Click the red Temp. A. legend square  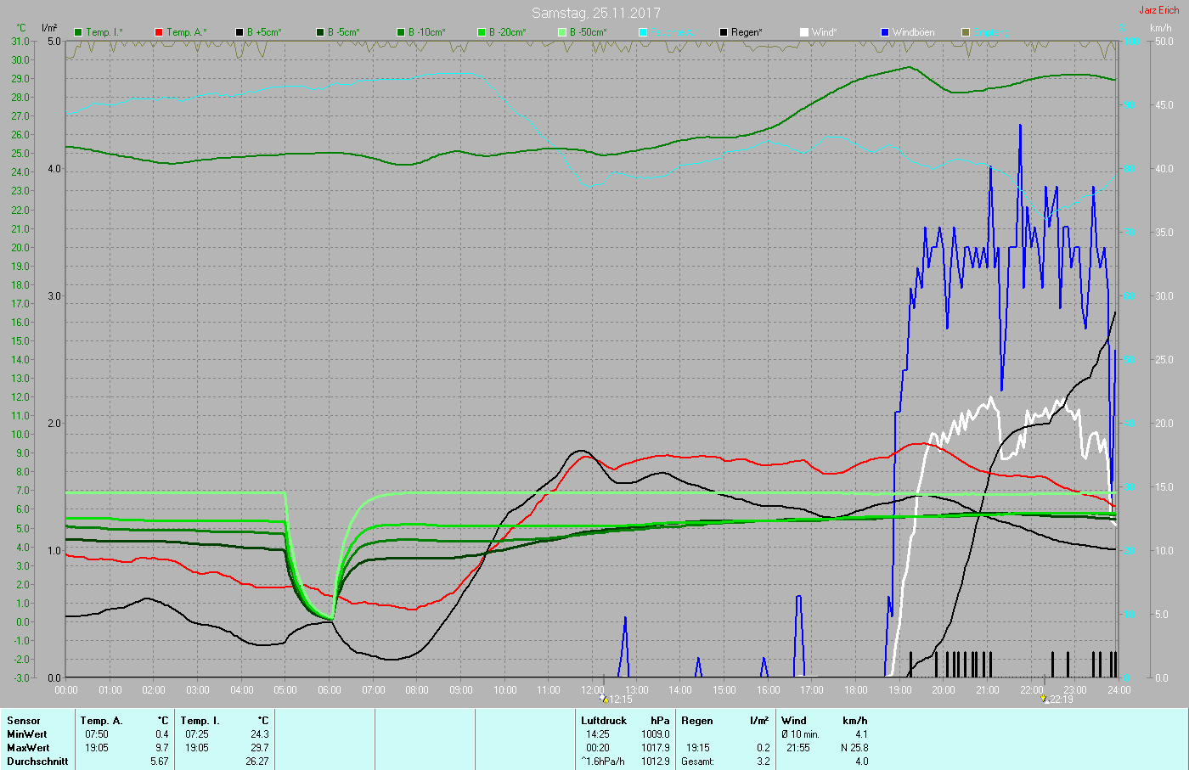159,32
